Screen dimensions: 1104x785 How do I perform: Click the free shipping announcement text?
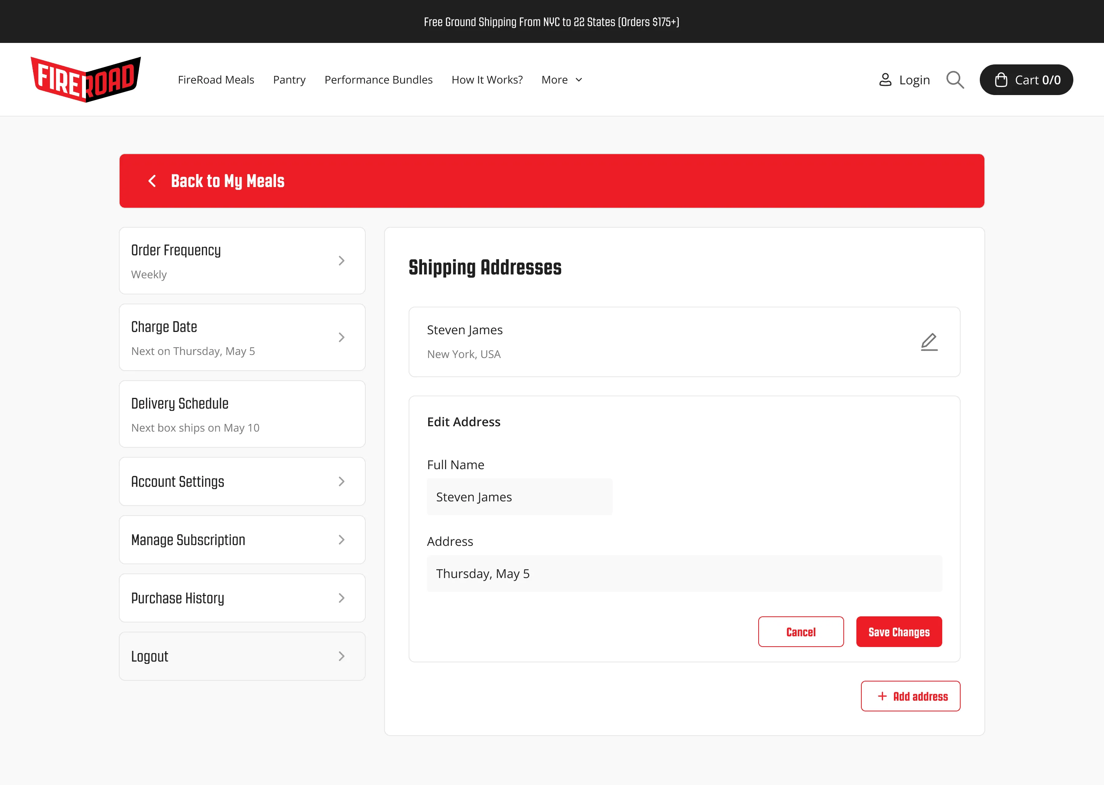point(552,22)
